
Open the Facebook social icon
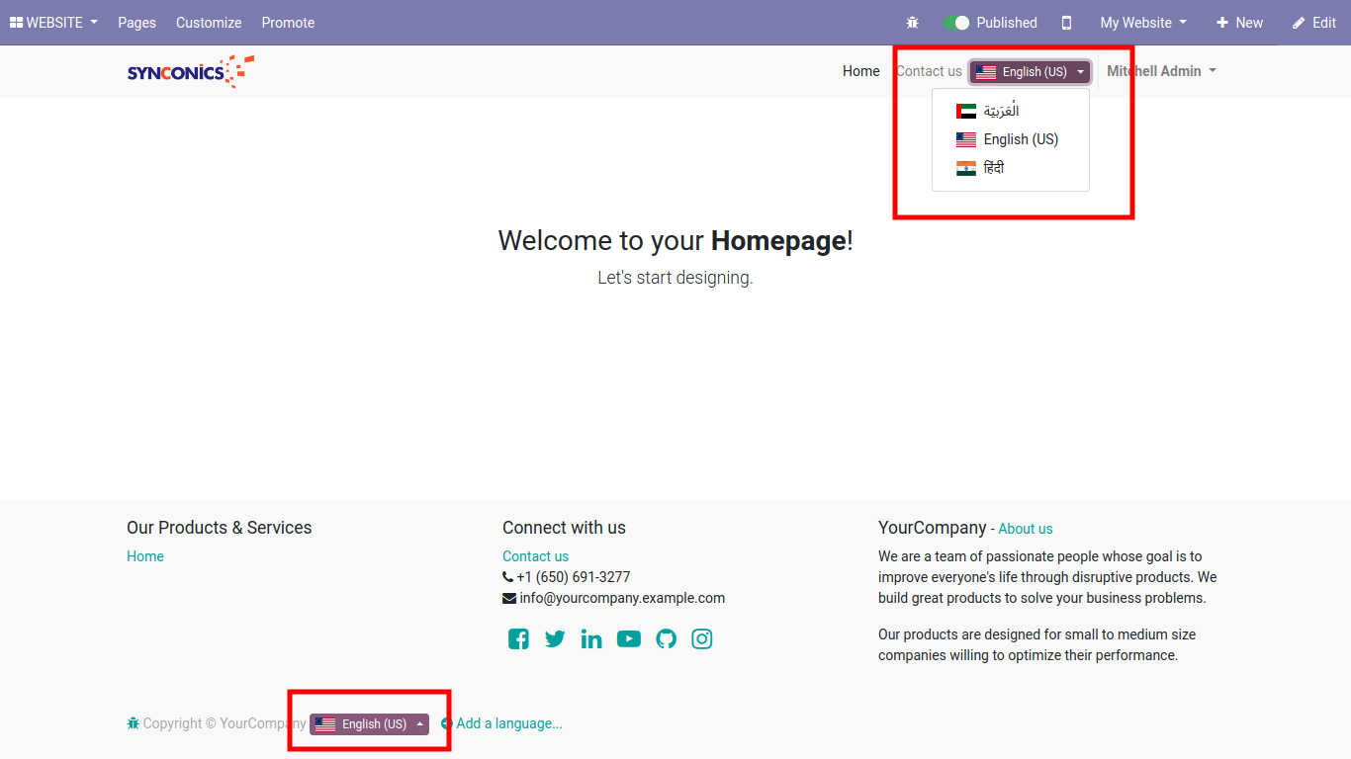(x=518, y=639)
